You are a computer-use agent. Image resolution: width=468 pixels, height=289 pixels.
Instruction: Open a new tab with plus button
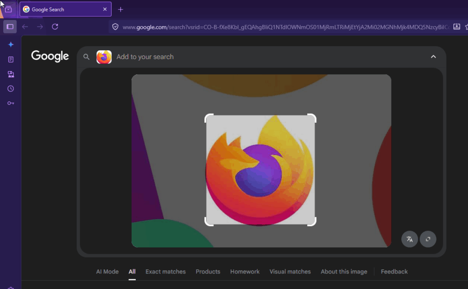pos(121,10)
